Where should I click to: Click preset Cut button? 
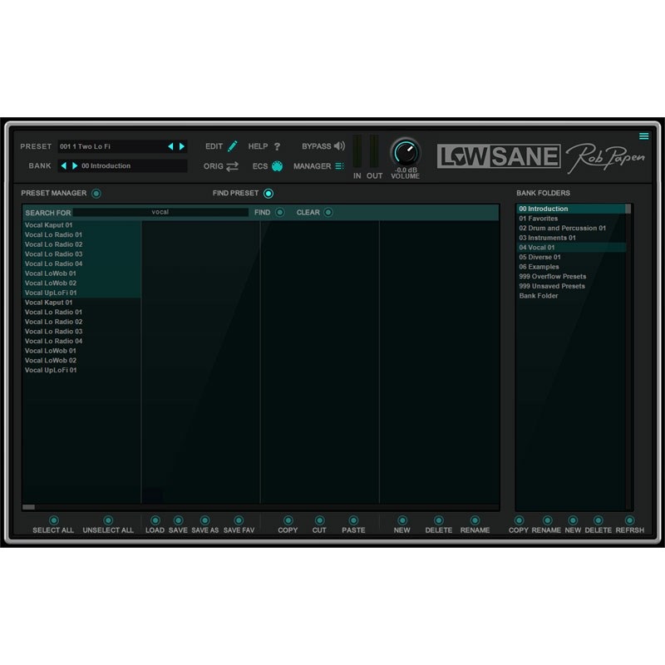click(320, 520)
